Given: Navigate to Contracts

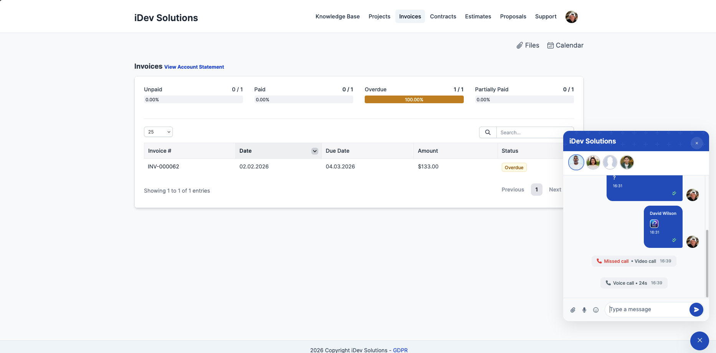Looking at the screenshot, I should (x=443, y=16).
